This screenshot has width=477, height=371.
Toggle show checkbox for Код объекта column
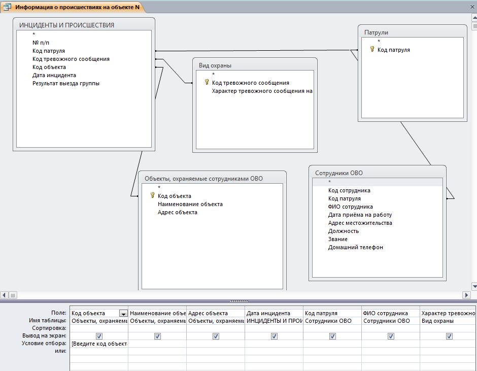[x=99, y=336]
